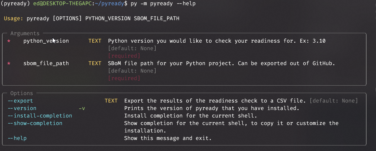Click the python_version argument name
Image resolution: width=376 pixels, height=151 pixels.
pyautogui.click(x=46, y=41)
